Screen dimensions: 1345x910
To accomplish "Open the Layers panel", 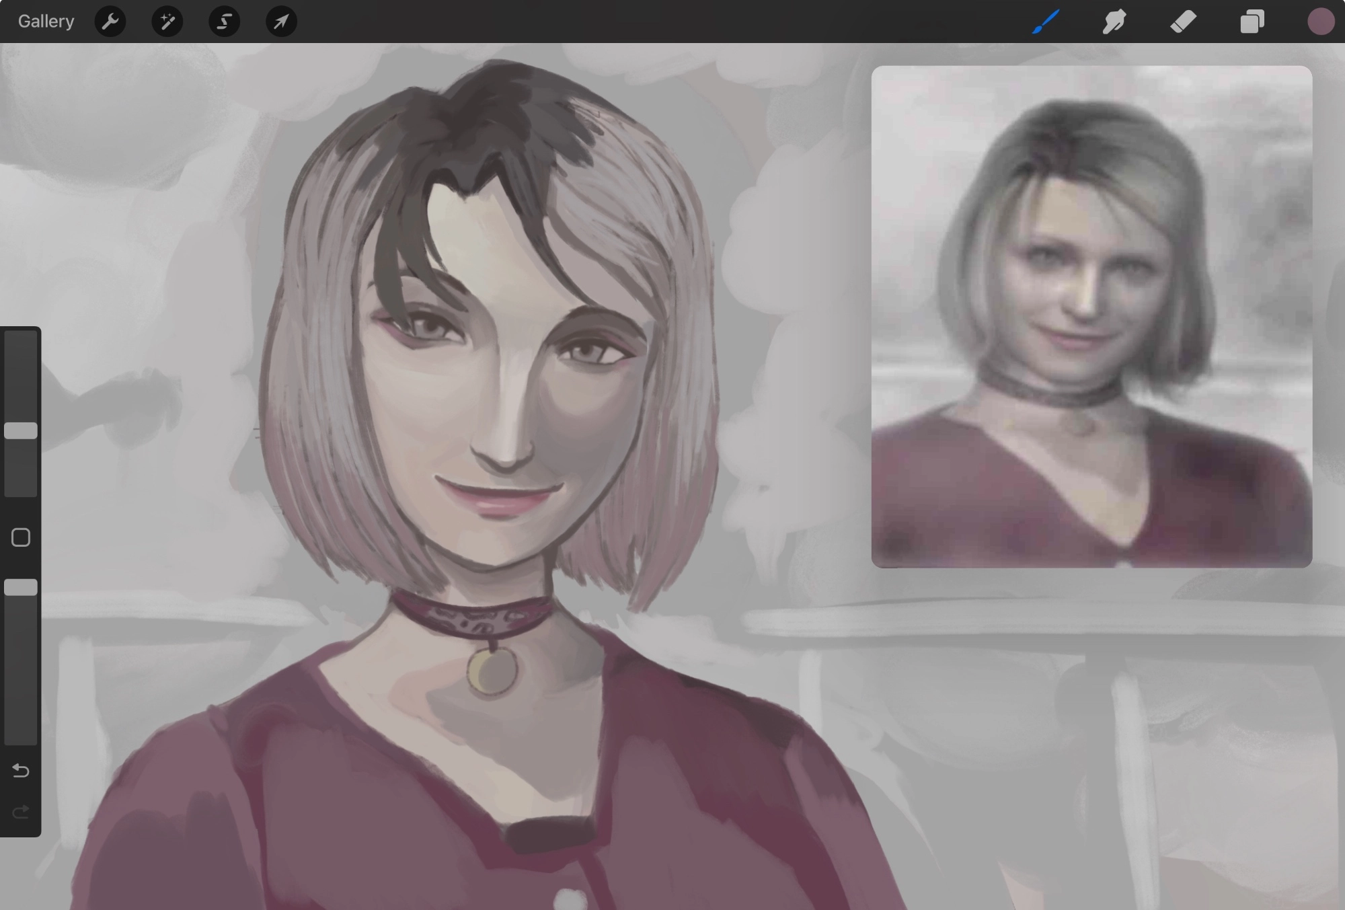I will (1252, 22).
